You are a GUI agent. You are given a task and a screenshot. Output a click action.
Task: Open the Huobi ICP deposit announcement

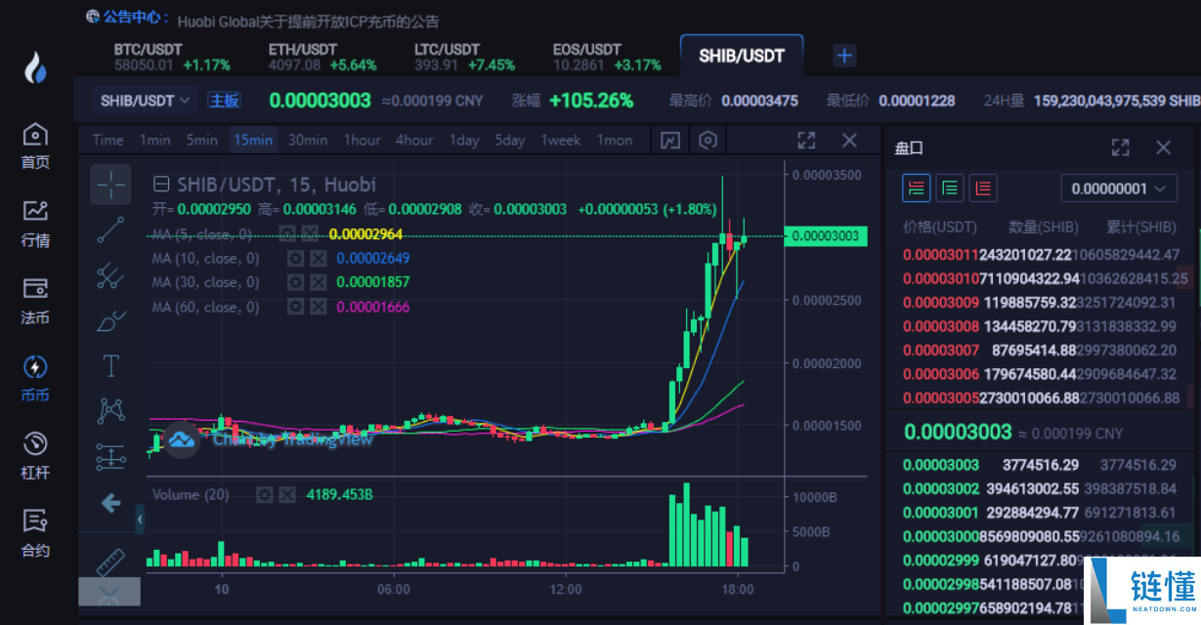click(x=308, y=21)
